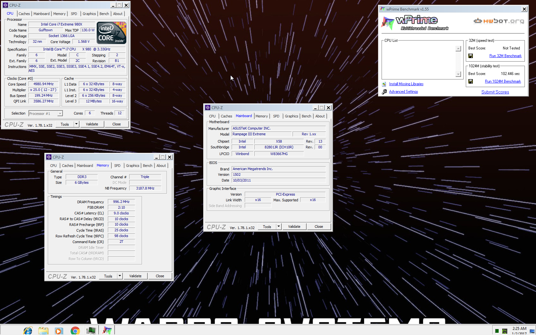
Task: Run the 1024M Benchmark link
Action: (503, 81)
